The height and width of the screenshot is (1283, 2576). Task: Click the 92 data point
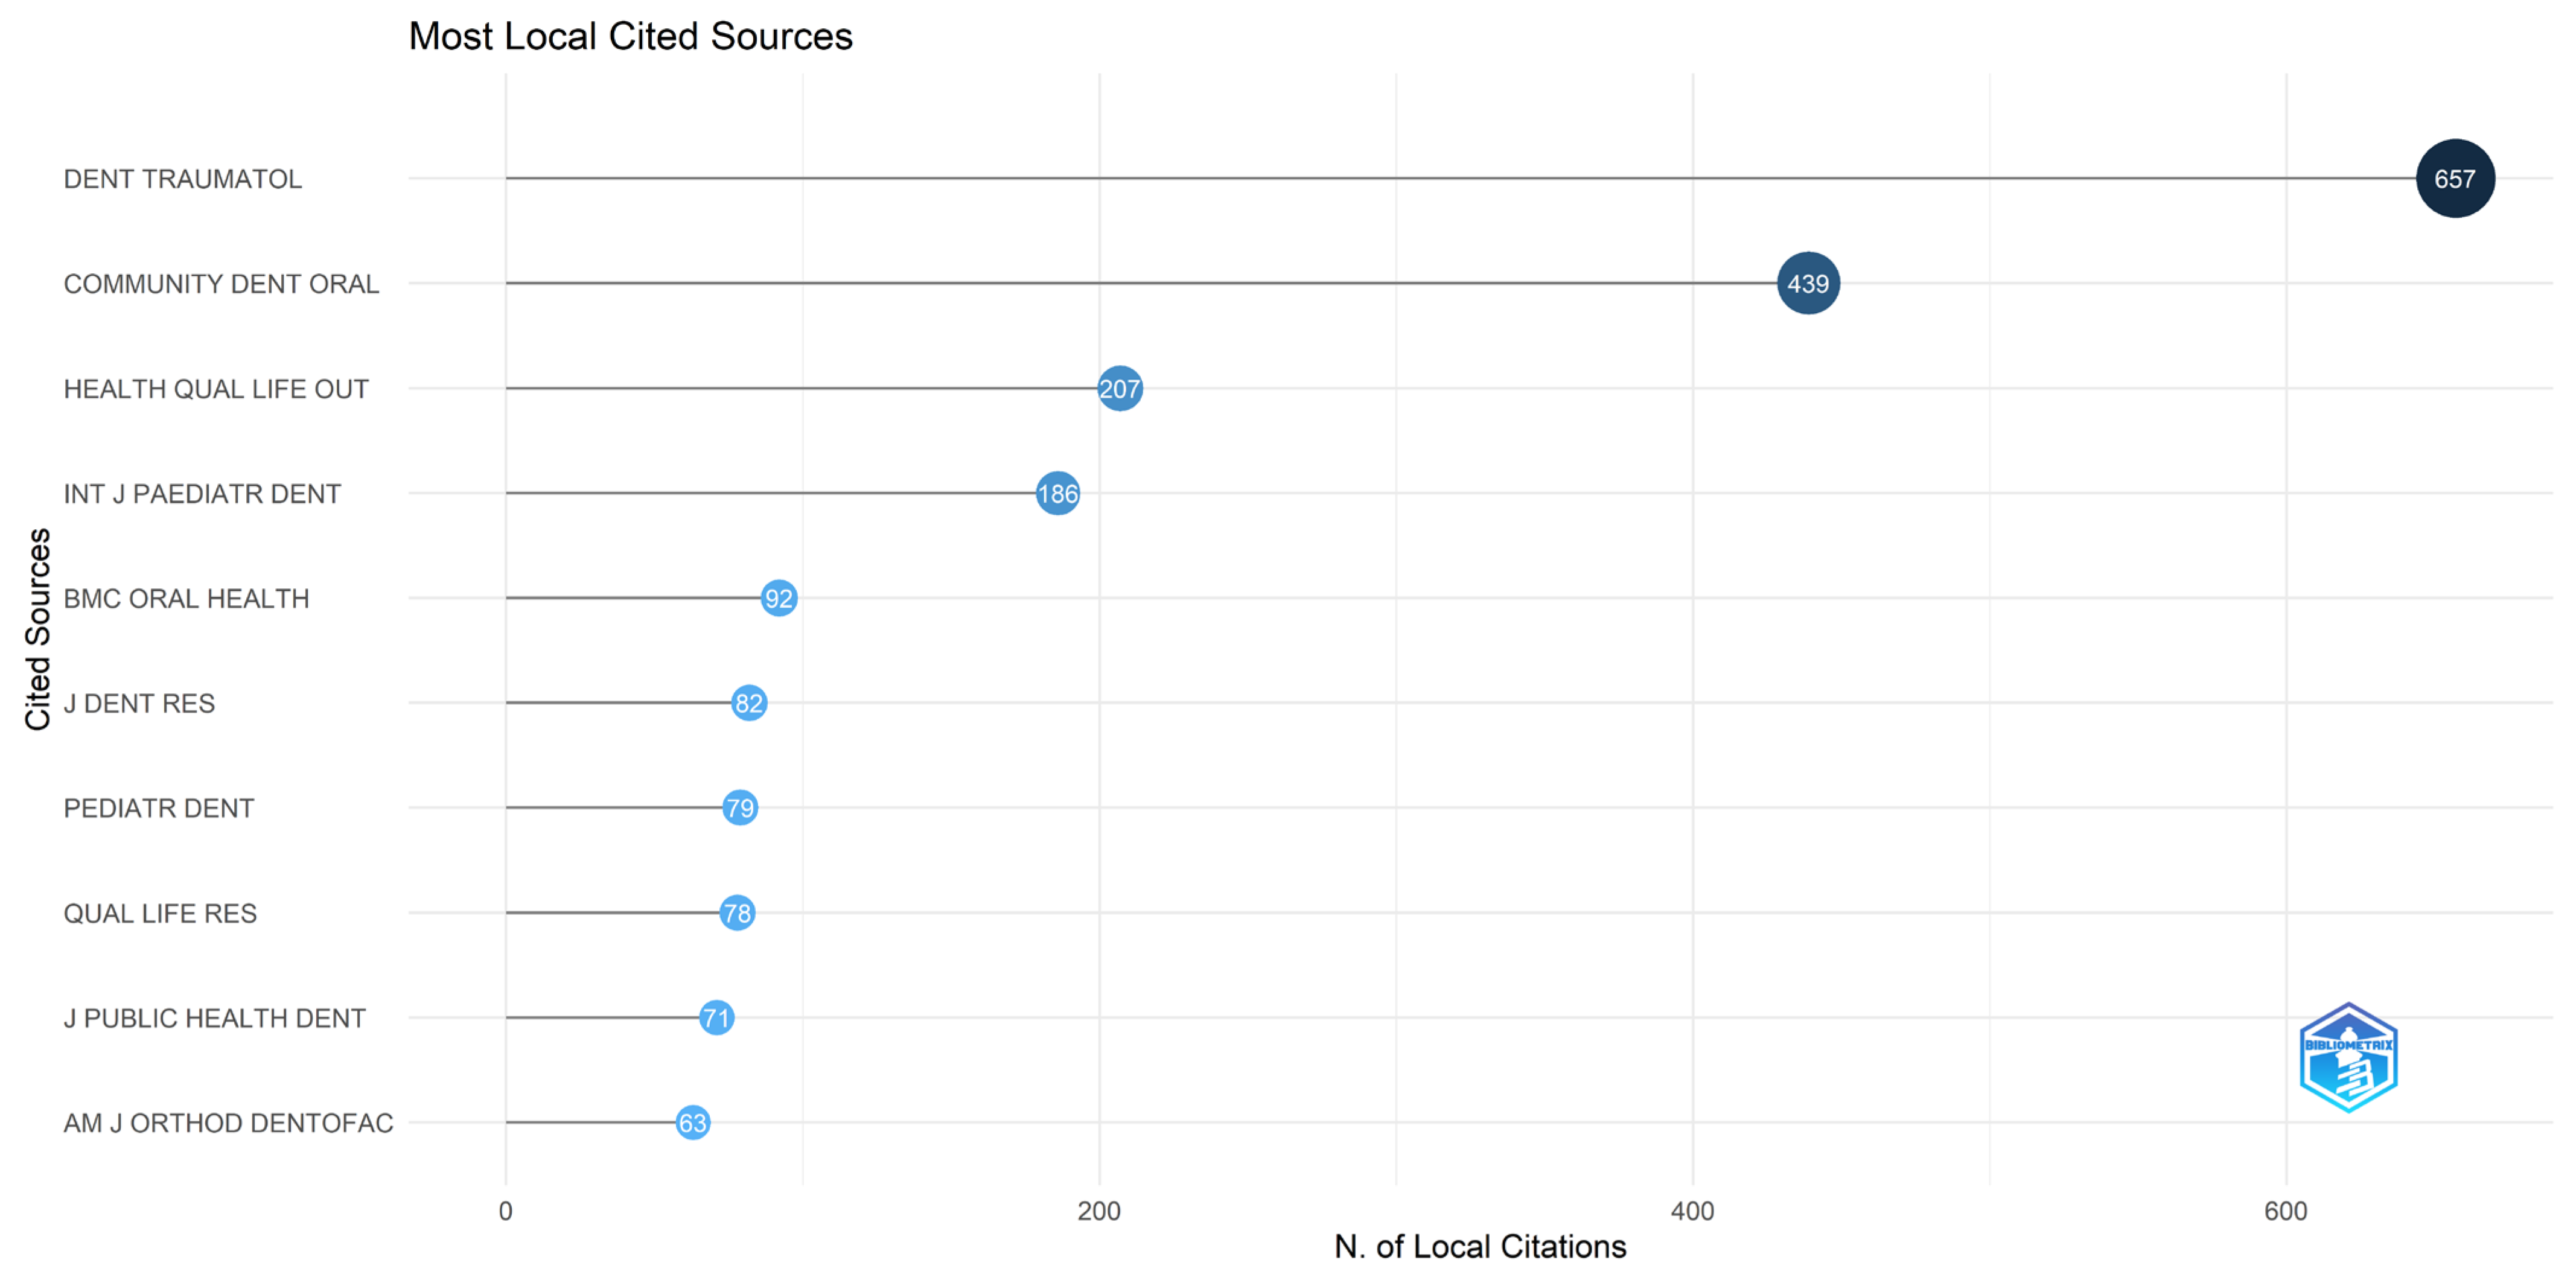point(778,599)
